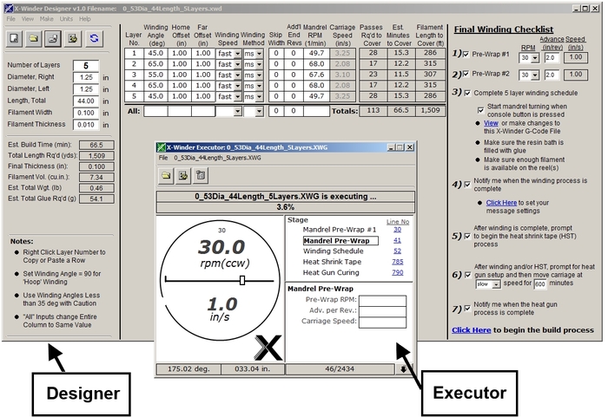Open the Designer Help menu

click(85, 19)
